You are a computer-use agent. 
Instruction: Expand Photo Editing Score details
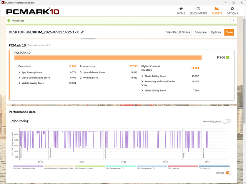coord(142,76)
